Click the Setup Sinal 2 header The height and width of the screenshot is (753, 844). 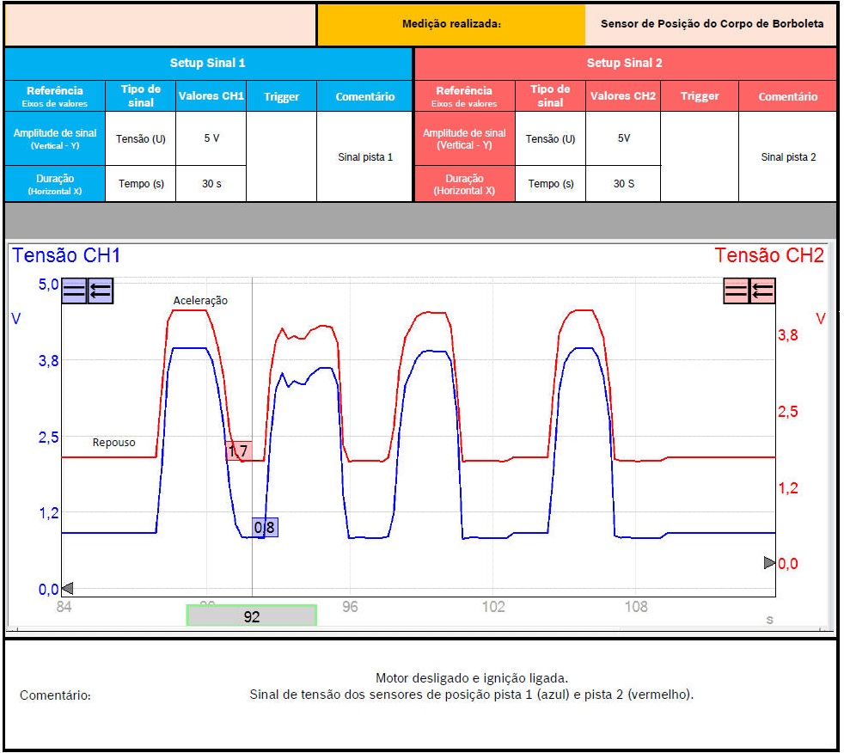pyautogui.click(x=625, y=63)
